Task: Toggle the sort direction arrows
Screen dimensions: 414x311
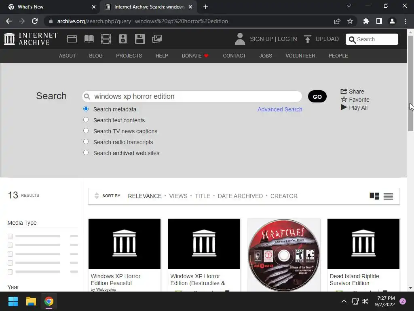Action: 97,196
